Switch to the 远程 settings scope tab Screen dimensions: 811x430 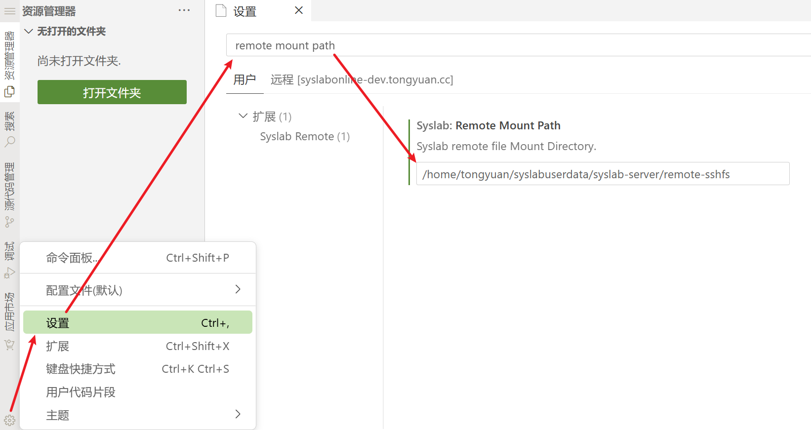362,80
